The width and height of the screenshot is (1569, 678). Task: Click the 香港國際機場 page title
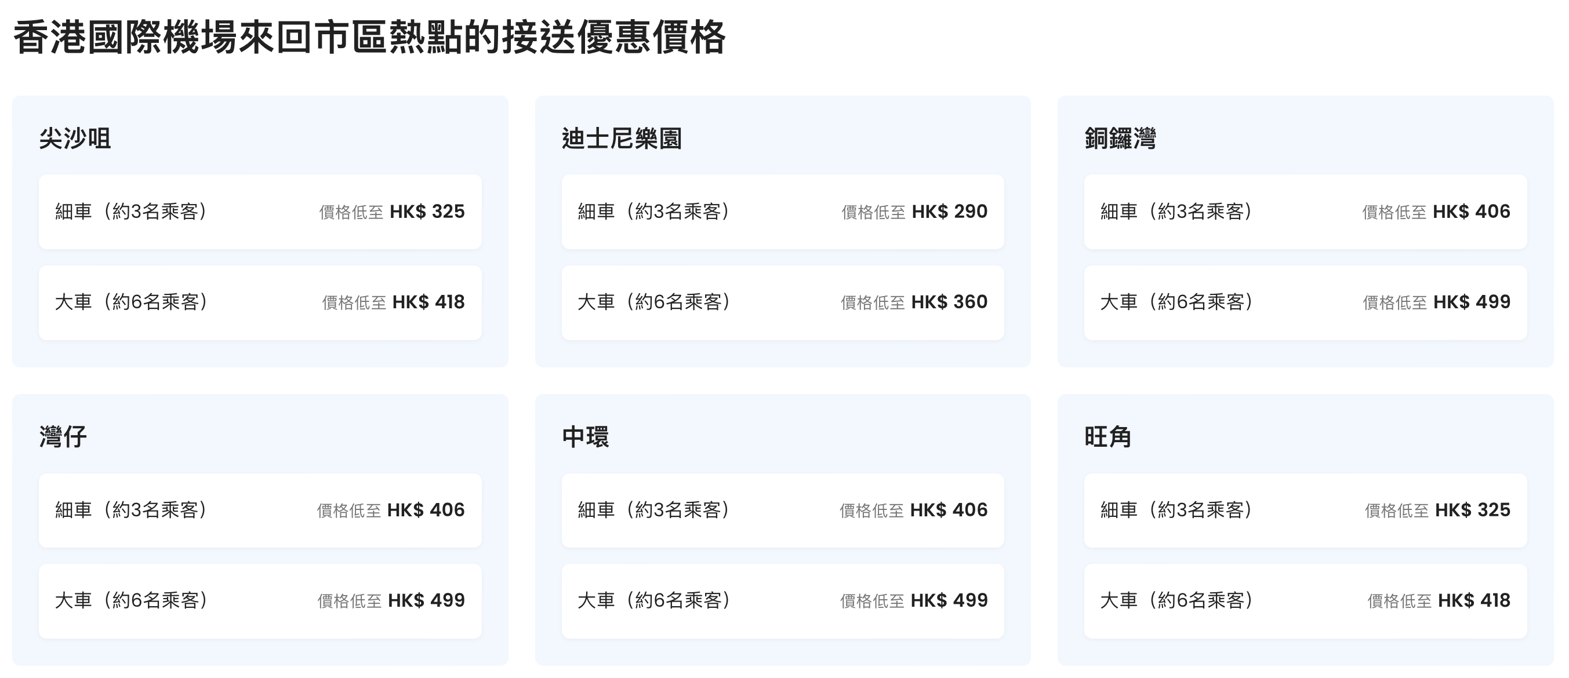pos(370,38)
